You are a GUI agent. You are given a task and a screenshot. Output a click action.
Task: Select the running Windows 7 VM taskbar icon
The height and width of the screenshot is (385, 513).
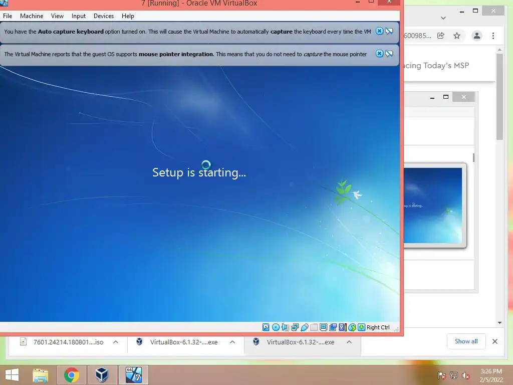click(134, 375)
